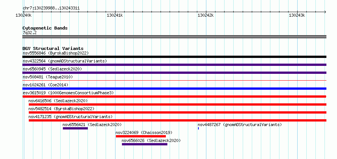This screenshot has height=159, width=337.
Task: Click the red nsv4171235 variant bar
Action: pos(178,120)
